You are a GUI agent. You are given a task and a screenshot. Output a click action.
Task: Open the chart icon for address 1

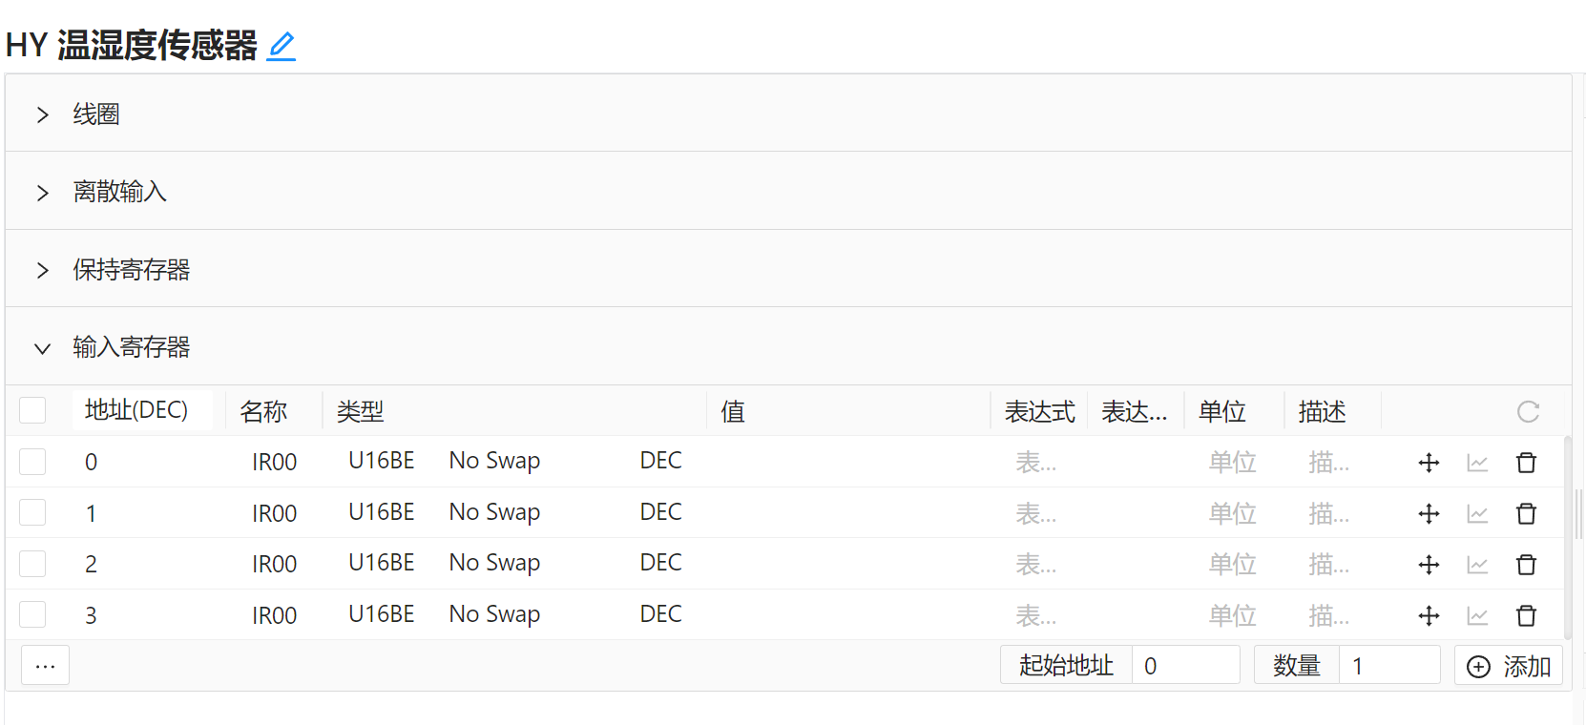1477,514
